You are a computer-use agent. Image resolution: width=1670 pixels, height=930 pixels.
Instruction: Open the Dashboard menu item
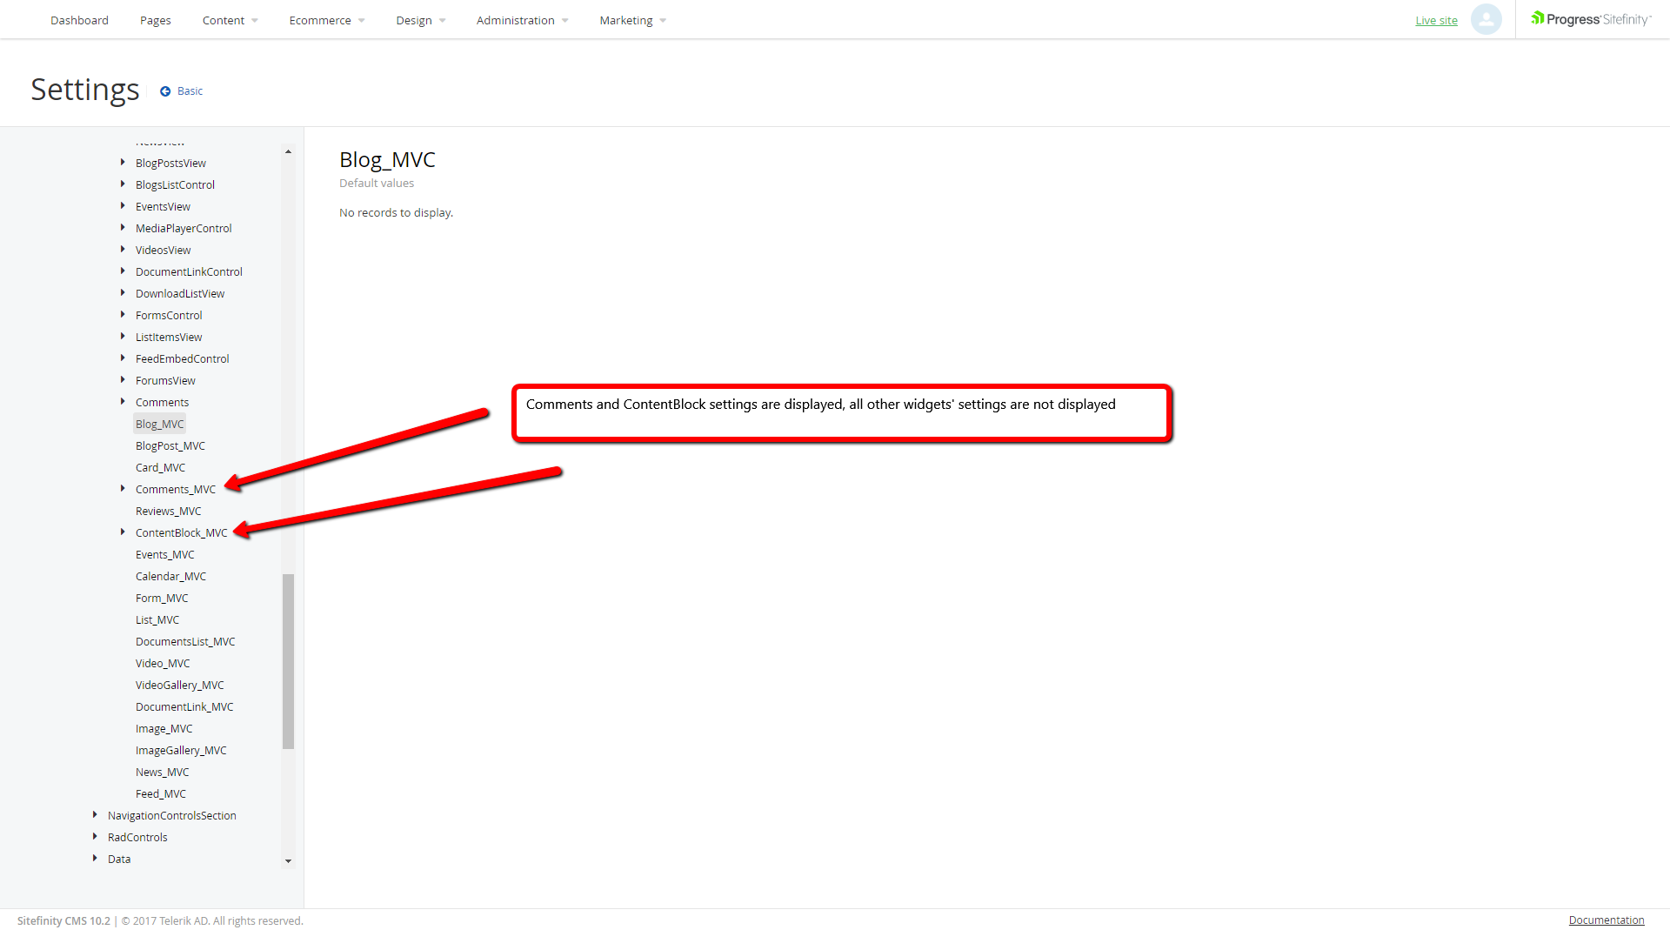pos(79,19)
